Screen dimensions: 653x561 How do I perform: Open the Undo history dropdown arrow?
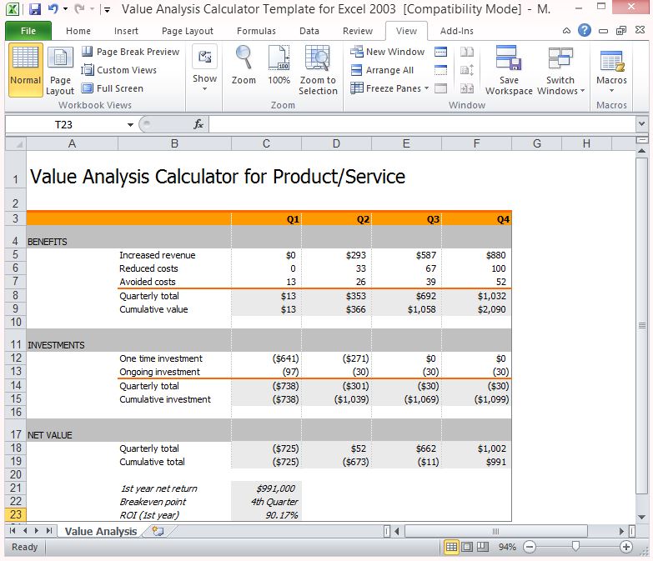point(65,8)
